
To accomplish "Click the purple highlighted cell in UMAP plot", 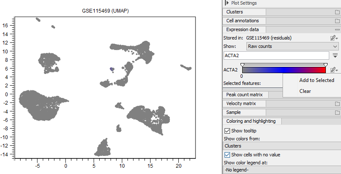I will [x=111, y=69].
